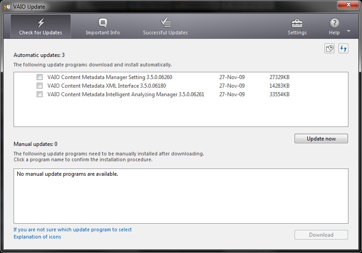Image resolution: width=362 pixels, height=253 pixels.
Task: Click the date 27-Nov-09 in Intelligent Analyzing row
Action: click(x=232, y=94)
